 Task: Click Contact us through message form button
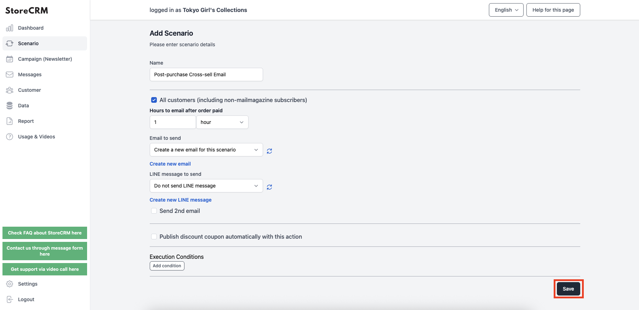pyautogui.click(x=45, y=251)
